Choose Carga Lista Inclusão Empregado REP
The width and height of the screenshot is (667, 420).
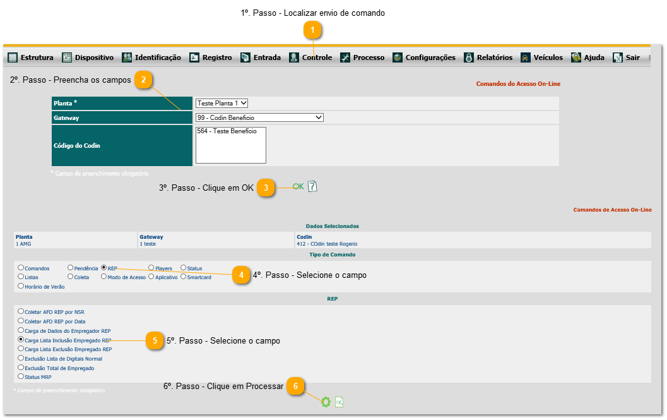click(x=21, y=340)
